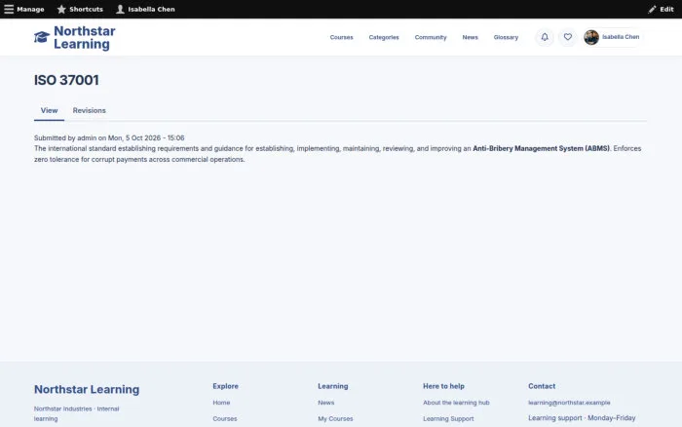The height and width of the screenshot is (427, 682).
Task: Open the Community header menu item
Action: point(431,37)
